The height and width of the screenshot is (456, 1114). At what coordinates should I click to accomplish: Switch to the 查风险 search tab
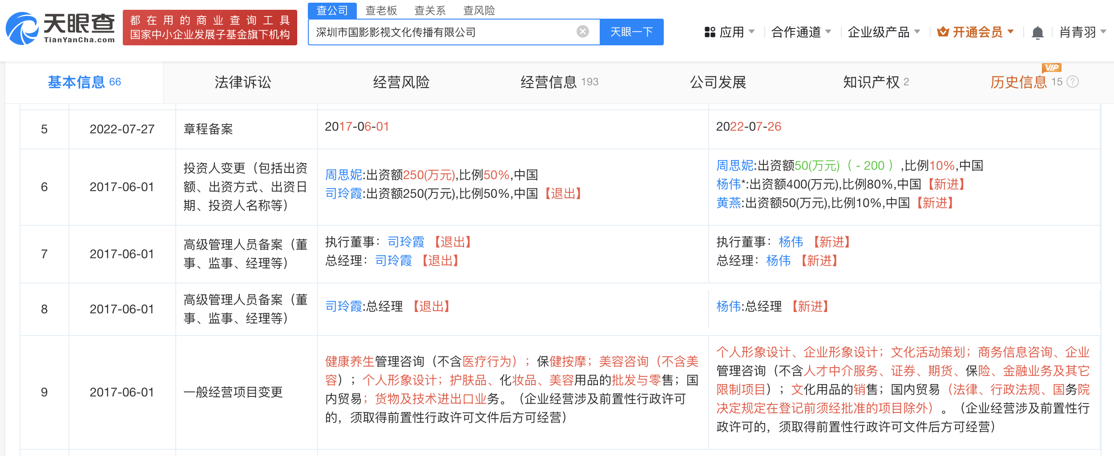coord(479,11)
